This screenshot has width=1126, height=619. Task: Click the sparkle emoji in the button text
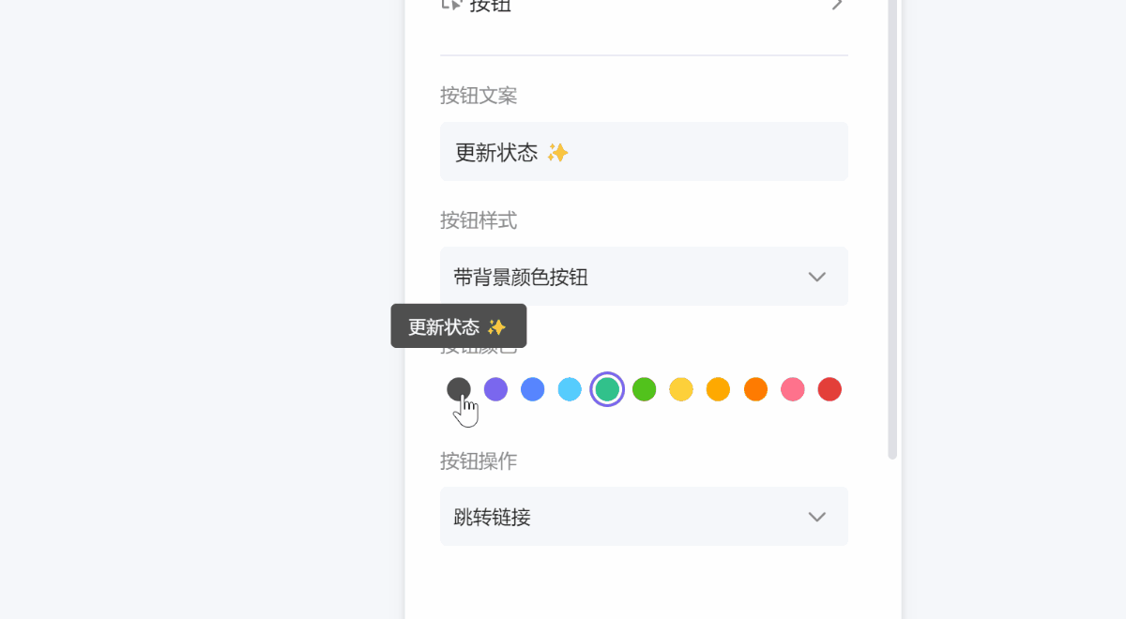point(557,152)
